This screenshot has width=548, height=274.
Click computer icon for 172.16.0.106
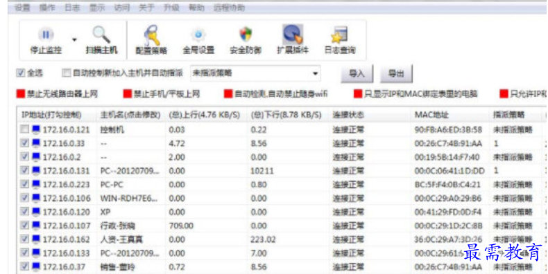coord(36,198)
